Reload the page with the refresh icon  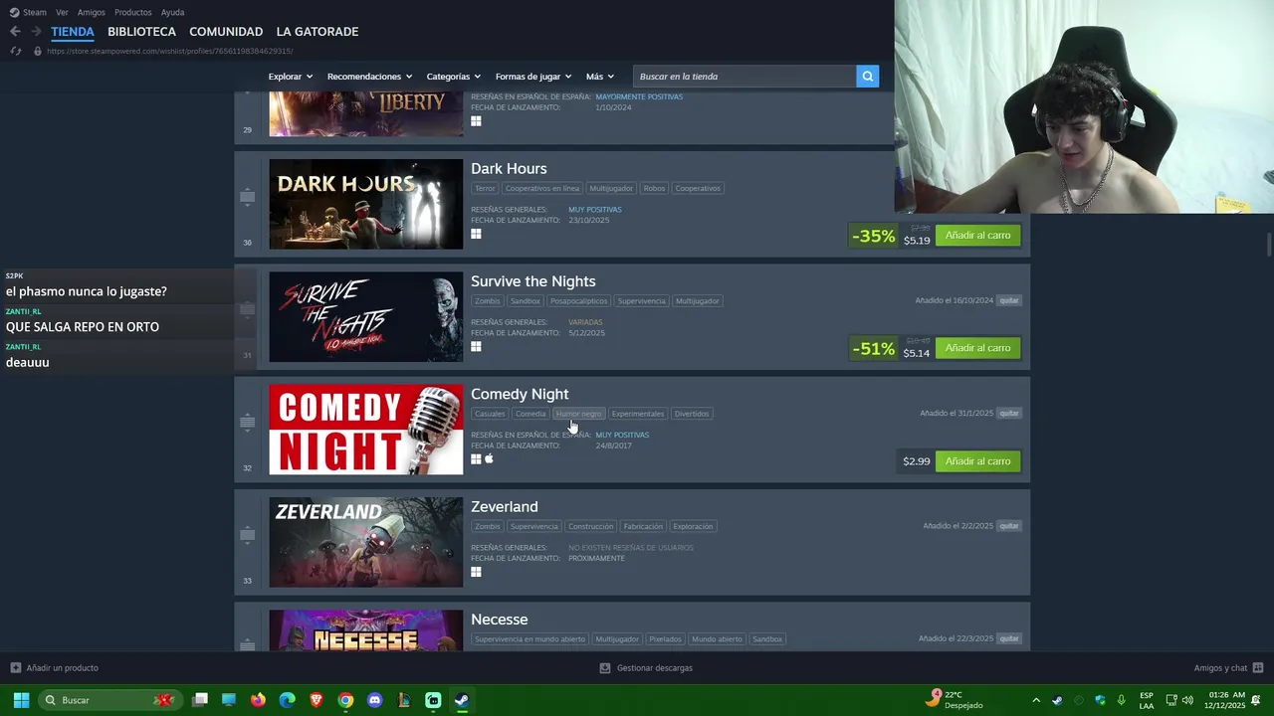click(x=15, y=51)
